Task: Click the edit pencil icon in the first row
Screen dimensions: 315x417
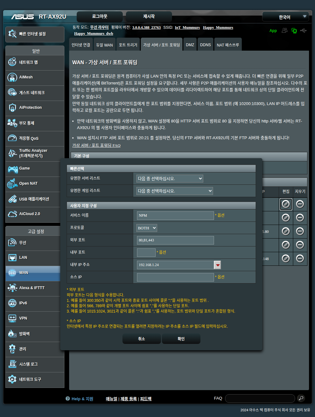Action: point(286,204)
